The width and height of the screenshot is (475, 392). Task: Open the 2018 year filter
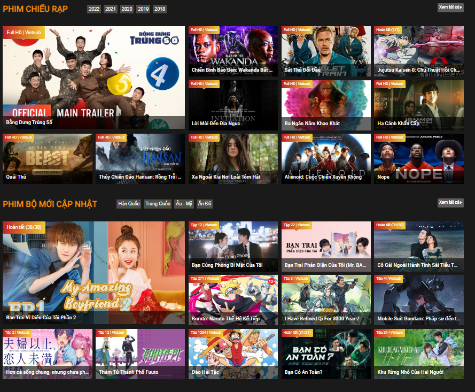coord(160,9)
